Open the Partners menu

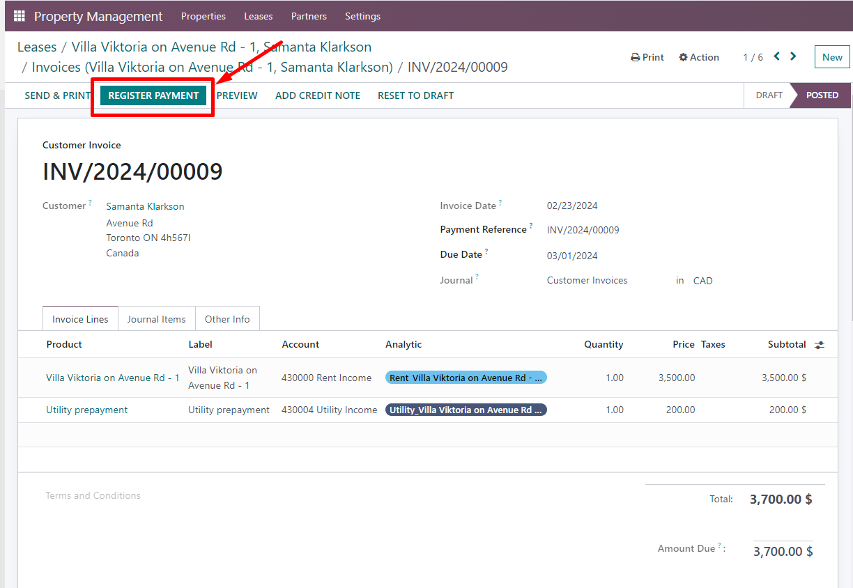coord(309,16)
